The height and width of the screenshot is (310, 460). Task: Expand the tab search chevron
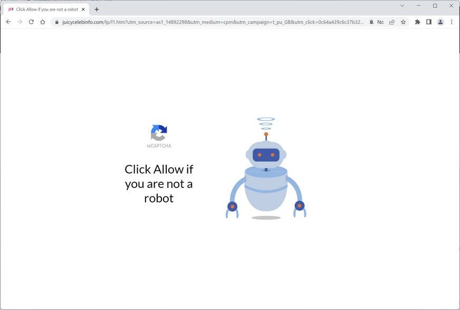coord(402,6)
